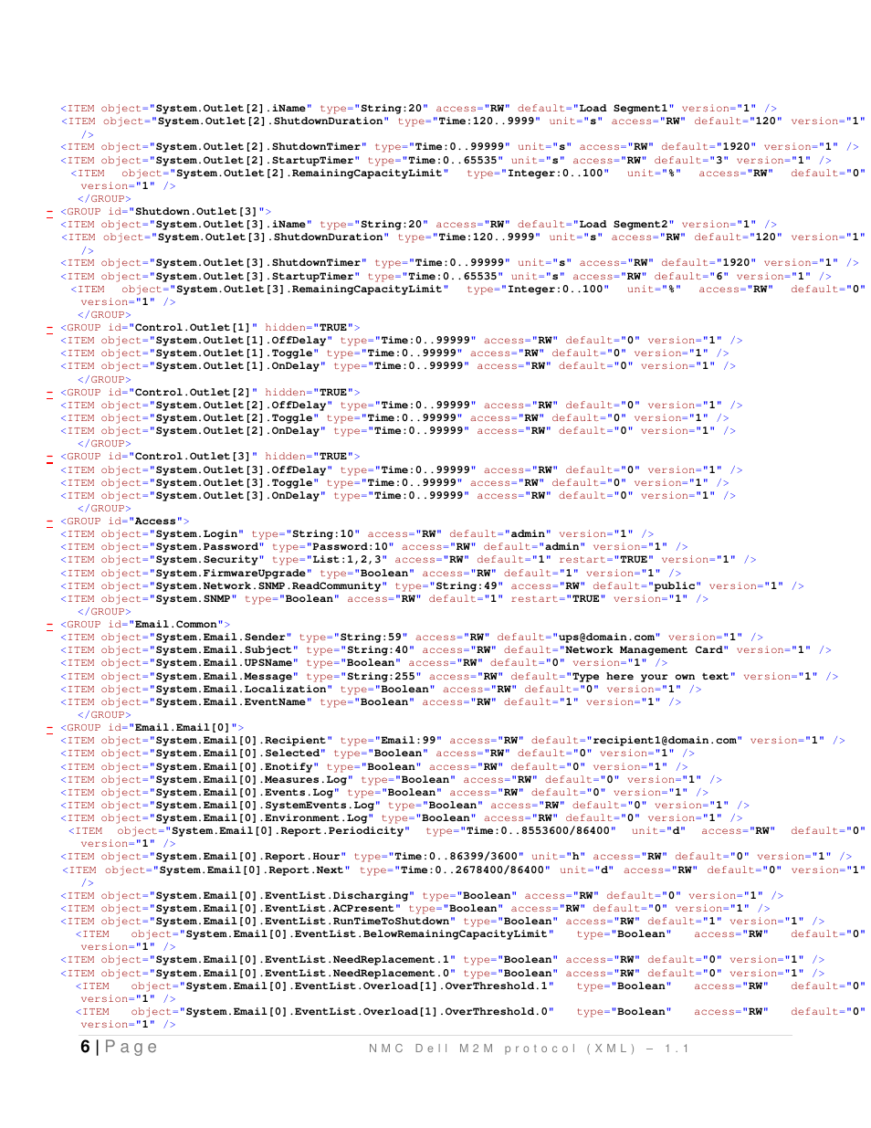Collapse the Control.Outlet[3] group
Image resolution: width=871 pixels, height=1128 pixels.
[x=49, y=457]
